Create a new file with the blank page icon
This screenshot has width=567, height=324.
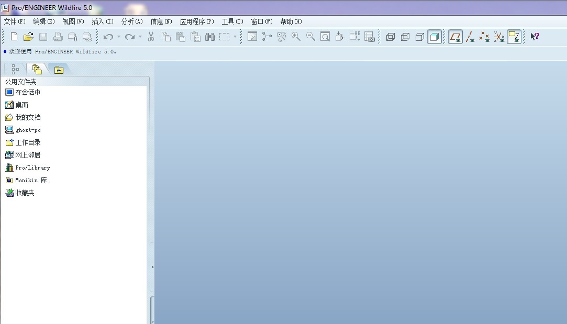14,37
